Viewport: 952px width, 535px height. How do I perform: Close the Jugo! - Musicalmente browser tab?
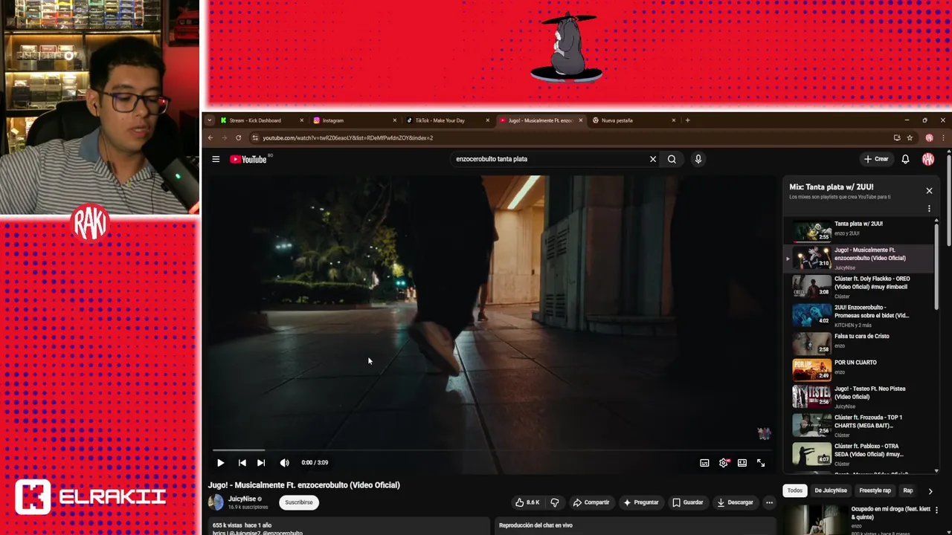pyautogui.click(x=581, y=120)
